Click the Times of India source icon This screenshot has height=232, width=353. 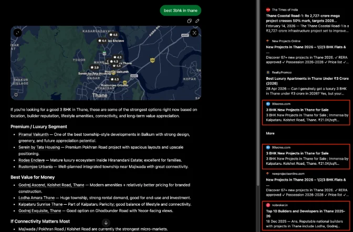tap(268, 9)
